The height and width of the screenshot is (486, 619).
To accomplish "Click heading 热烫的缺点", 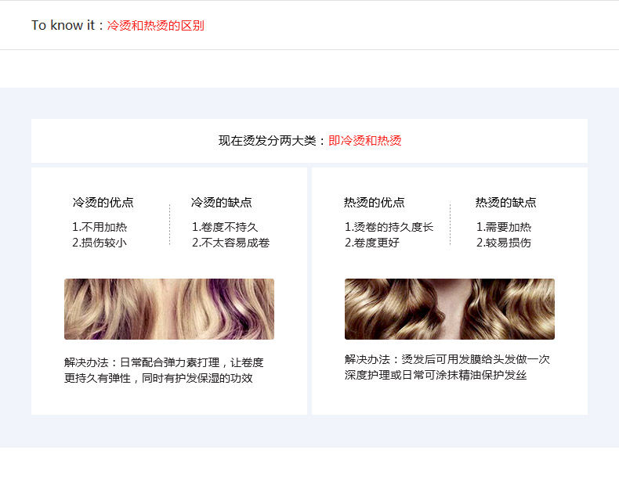I will tap(505, 202).
